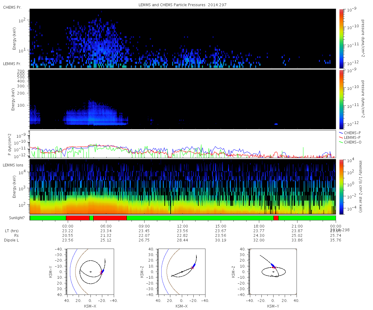Click the green CHEMS-O legend line
Viewport: 373px width, 310px height.
341,142
